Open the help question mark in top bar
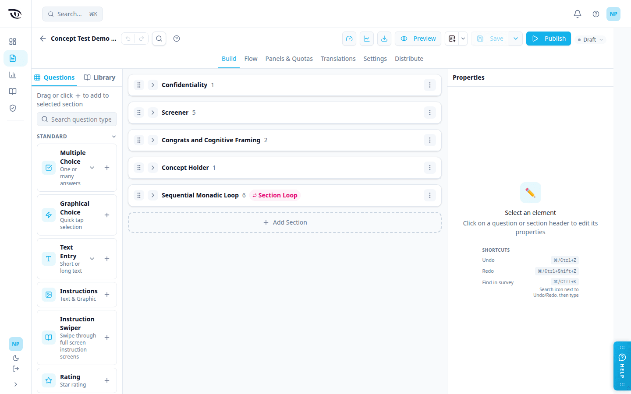The height and width of the screenshot is (394, 631). click(596, 14)
